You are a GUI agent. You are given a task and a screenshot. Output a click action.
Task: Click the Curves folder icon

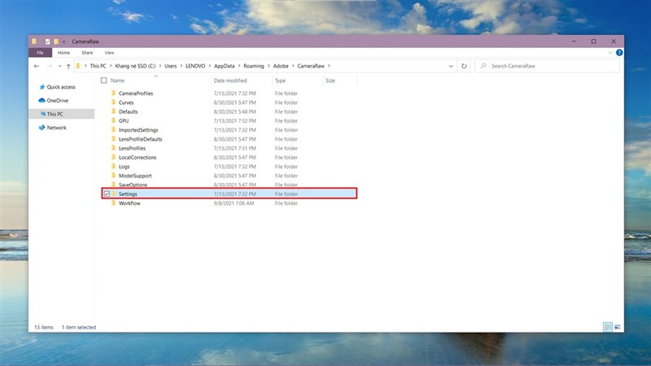pos(113,102)
